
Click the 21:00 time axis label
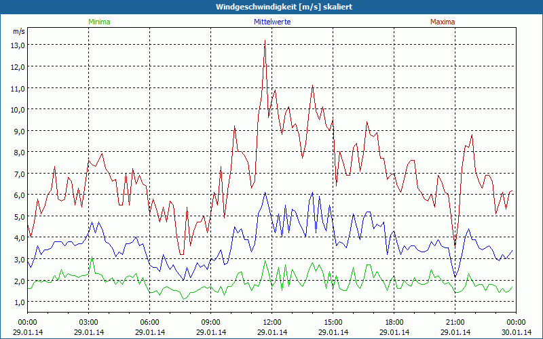(455, 322)
